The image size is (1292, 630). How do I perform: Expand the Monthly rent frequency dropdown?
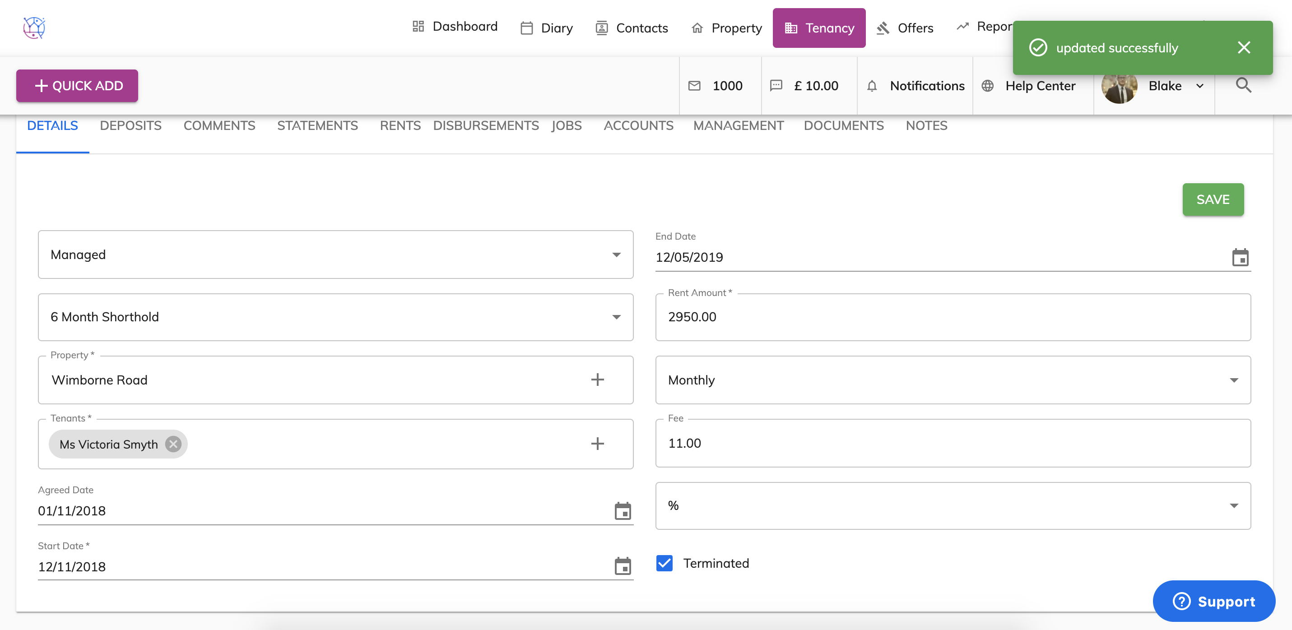click(x=1234, y=380)
